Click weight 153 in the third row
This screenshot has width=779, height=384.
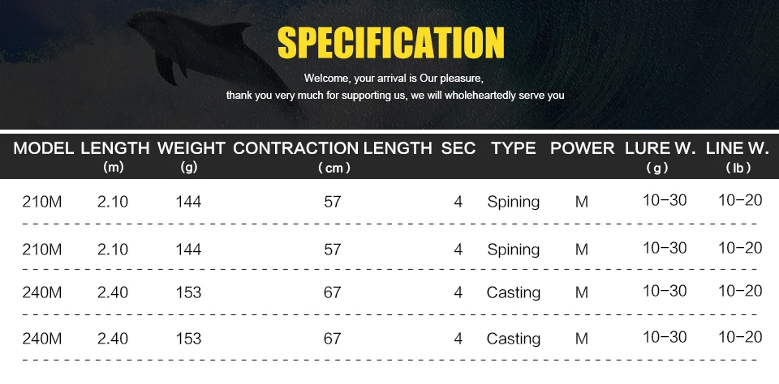pos(188,292)
